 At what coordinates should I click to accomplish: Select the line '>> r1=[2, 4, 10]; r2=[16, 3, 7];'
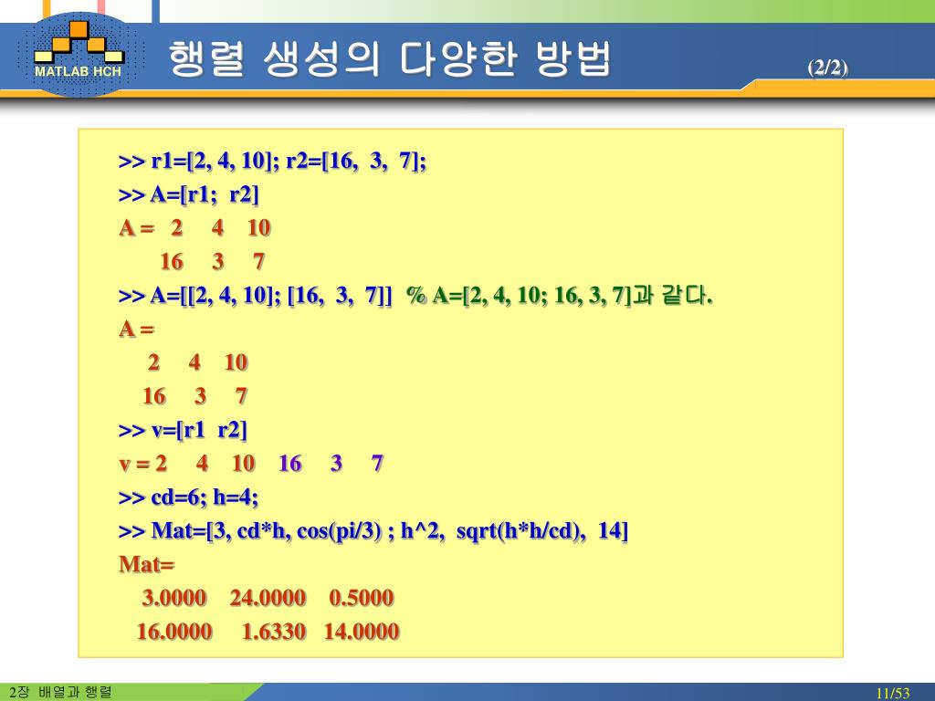(x=272, y=161)
